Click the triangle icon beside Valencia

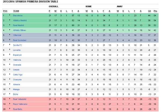tap(10, 59)
